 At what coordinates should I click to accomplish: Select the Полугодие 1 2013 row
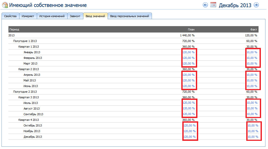coord(25,41)
